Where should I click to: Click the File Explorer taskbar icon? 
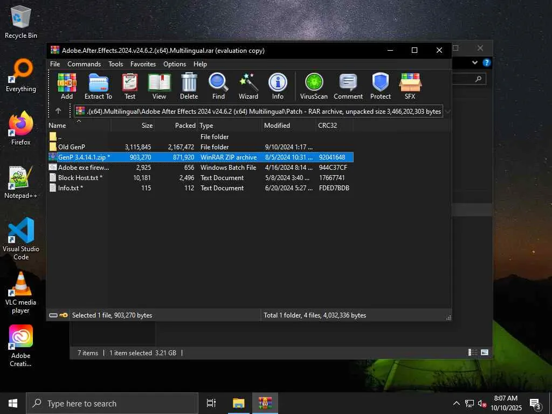coord(239,403)
